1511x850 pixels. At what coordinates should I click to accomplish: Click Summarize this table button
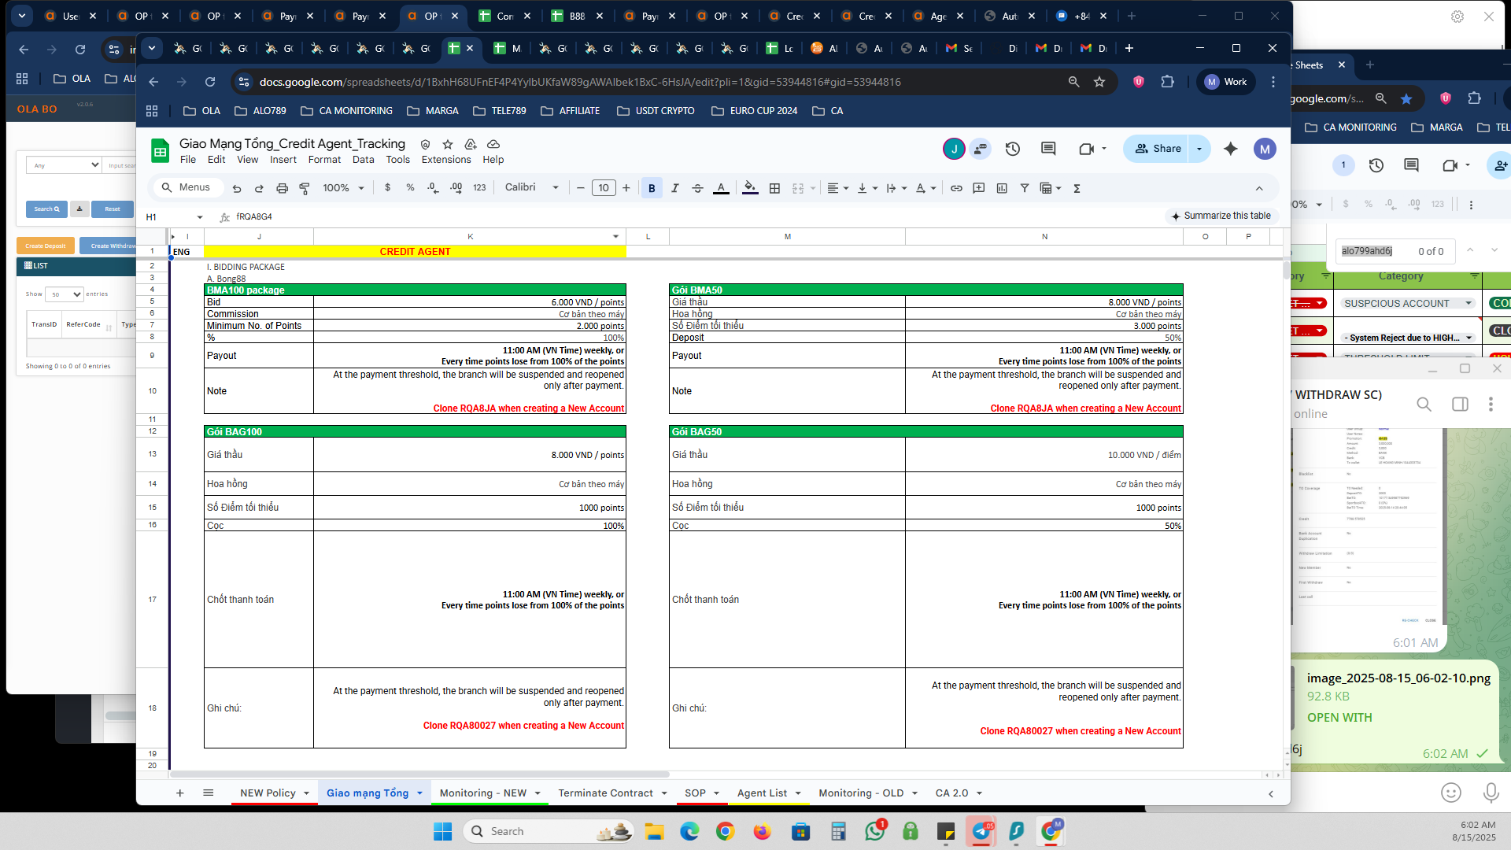pyautogui.click(x=1221, y=216)
